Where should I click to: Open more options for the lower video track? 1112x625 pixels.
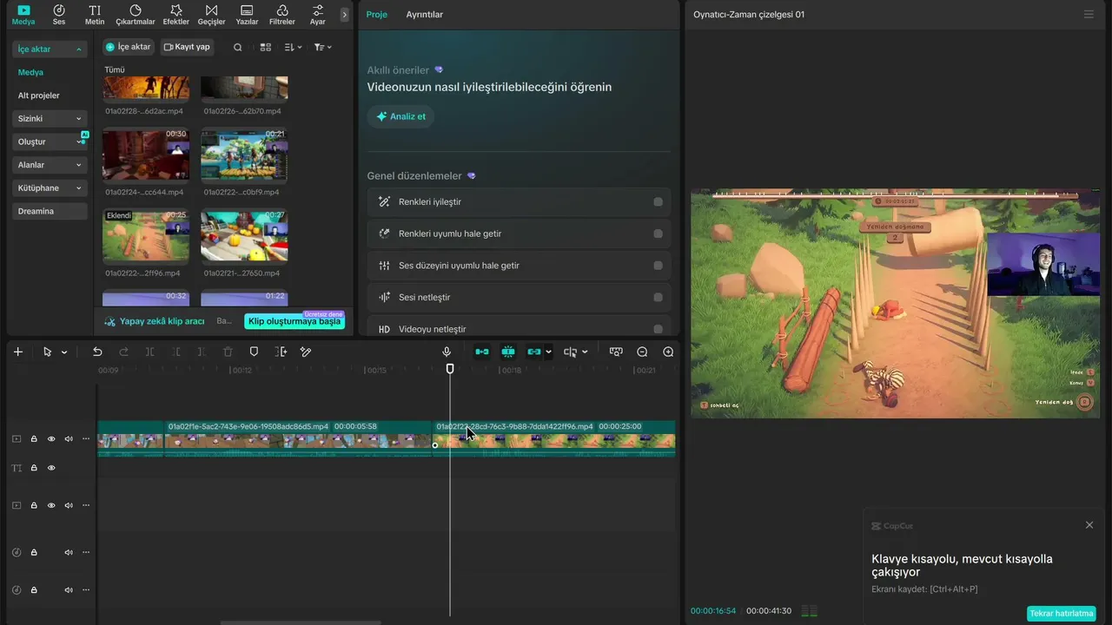(86, 505)
